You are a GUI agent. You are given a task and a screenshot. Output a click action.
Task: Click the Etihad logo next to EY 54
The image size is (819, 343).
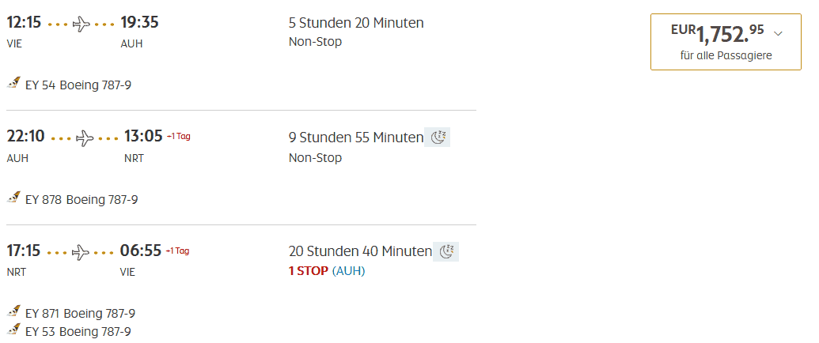[13, 83]
